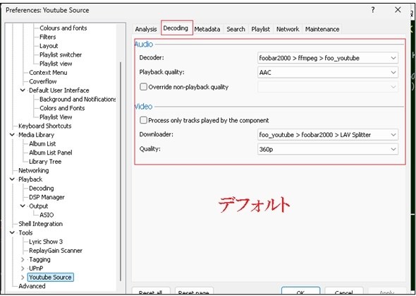The image size is (416, 296).
Task: Open Context Menu preferences
Action: [48, 73]
